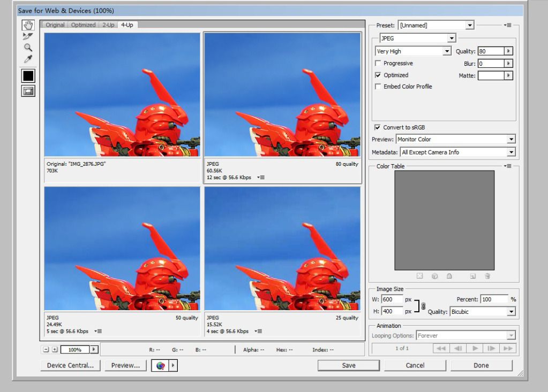Open the black eyedropper color swatch
Viewport: 548px width, 392px height.
[x=28, y=76]
